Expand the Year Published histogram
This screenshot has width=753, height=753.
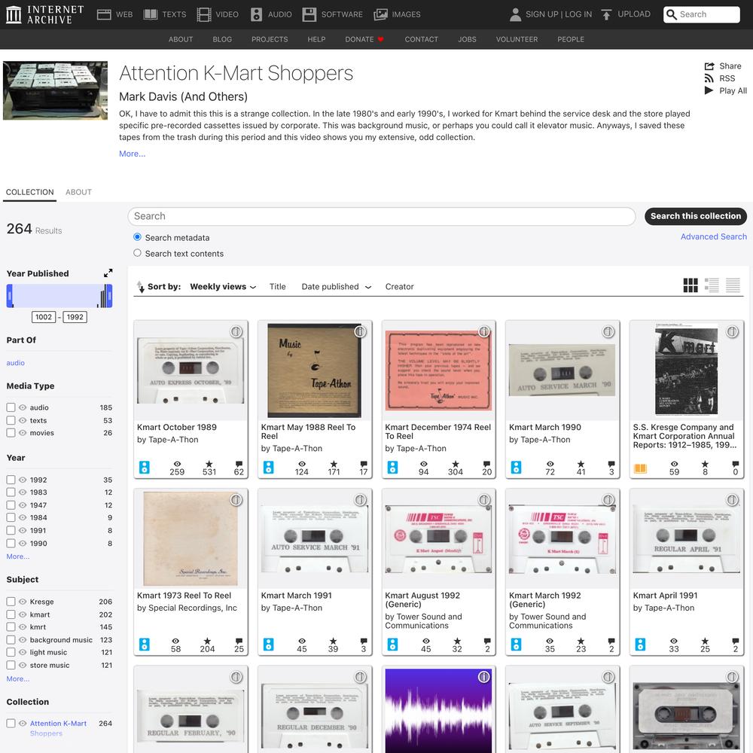[108, 273]
